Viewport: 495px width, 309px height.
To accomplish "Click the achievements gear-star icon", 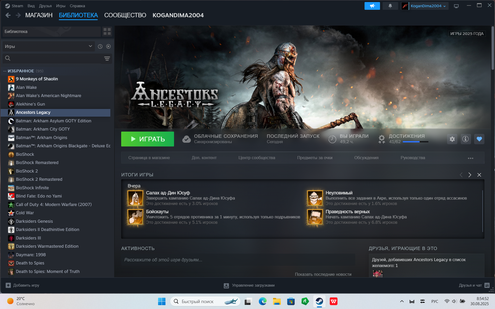I will click(382, 139).
